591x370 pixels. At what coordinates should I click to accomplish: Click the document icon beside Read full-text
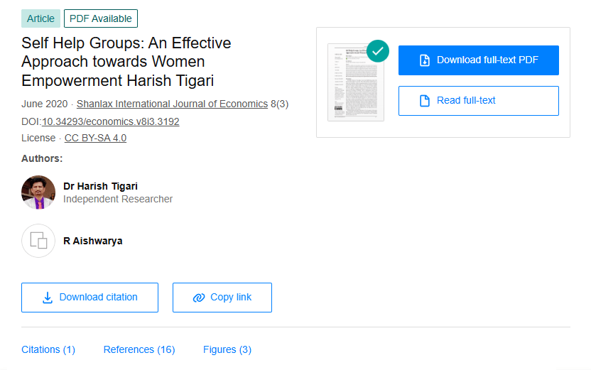click(x=425, y=101)
